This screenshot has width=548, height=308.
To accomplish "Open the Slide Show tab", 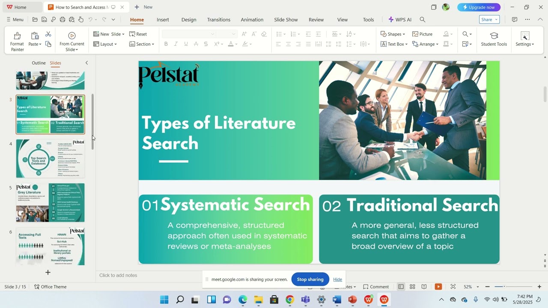I will coord(286,20).
